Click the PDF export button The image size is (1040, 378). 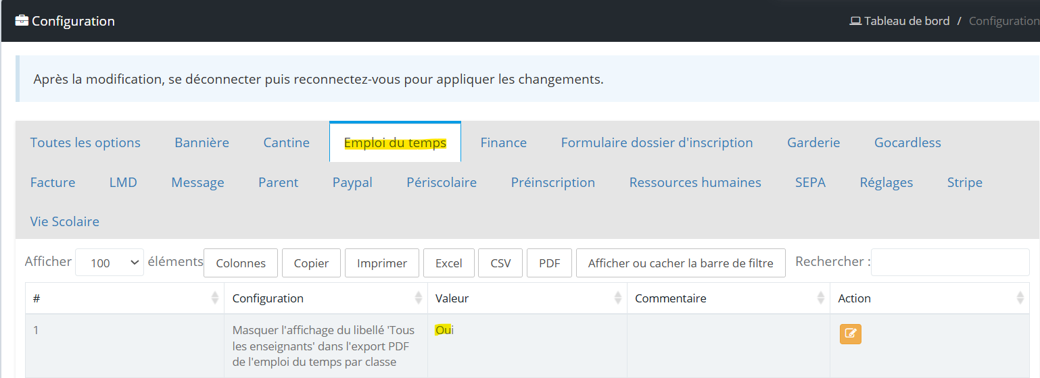(550, 263)
